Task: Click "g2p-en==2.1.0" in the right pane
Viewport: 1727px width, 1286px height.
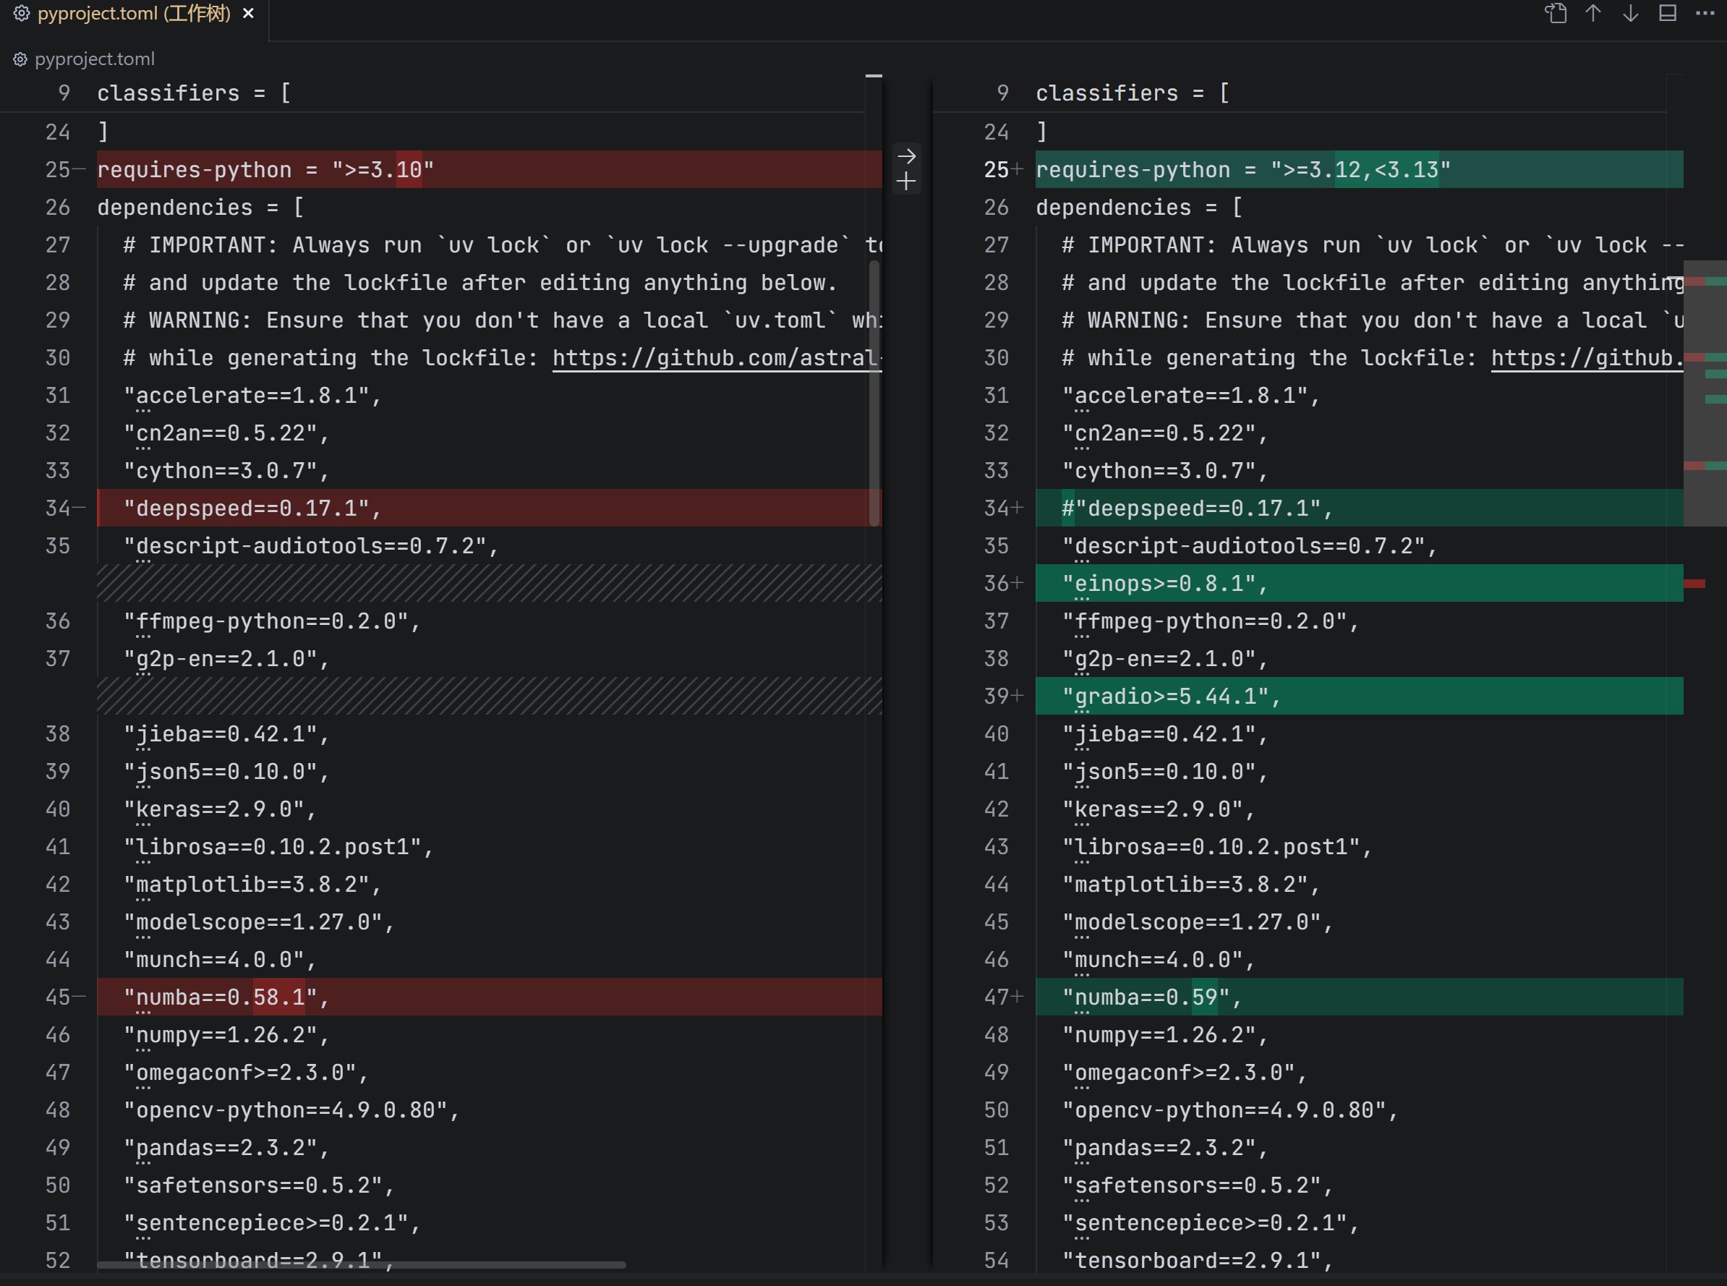Action: 1165,660
